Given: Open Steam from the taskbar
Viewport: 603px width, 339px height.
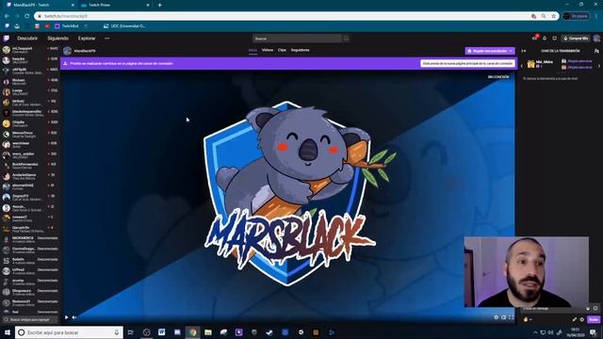Looking at the screenshot, I should (269, 332).
